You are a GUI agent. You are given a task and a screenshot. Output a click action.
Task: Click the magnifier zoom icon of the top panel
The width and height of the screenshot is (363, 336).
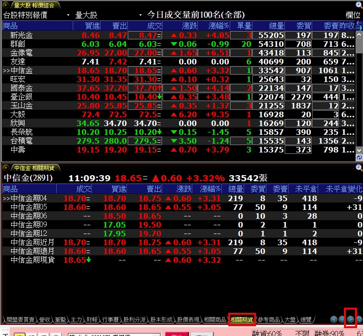[x=358, y=5]
